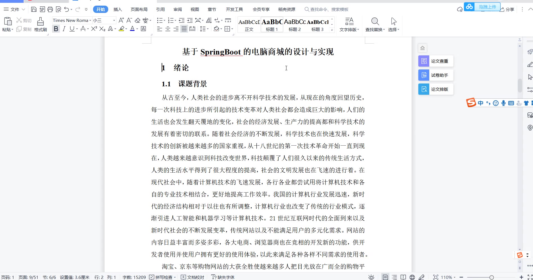Click the Save document icon
533x280 pixels.
[x=34, y=9]
